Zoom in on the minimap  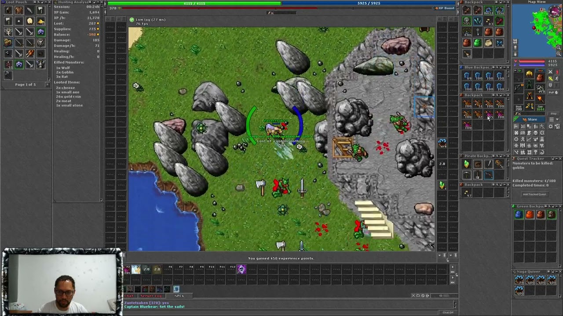pyautogui.click(x=558, y=54)
